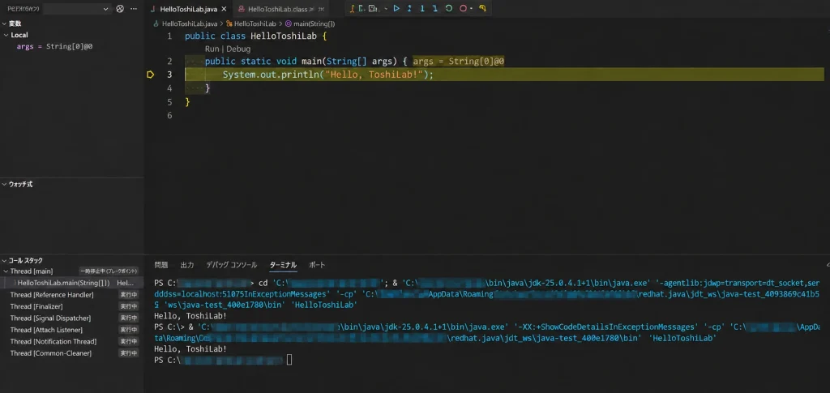This screenshot has width=830, height=393.
Task: Select the HelloToshiLab.java editor tab
Action: [x=188, y=10]
